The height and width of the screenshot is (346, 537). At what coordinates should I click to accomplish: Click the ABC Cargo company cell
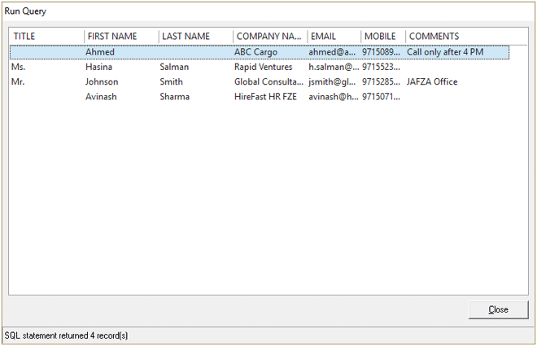255,52
